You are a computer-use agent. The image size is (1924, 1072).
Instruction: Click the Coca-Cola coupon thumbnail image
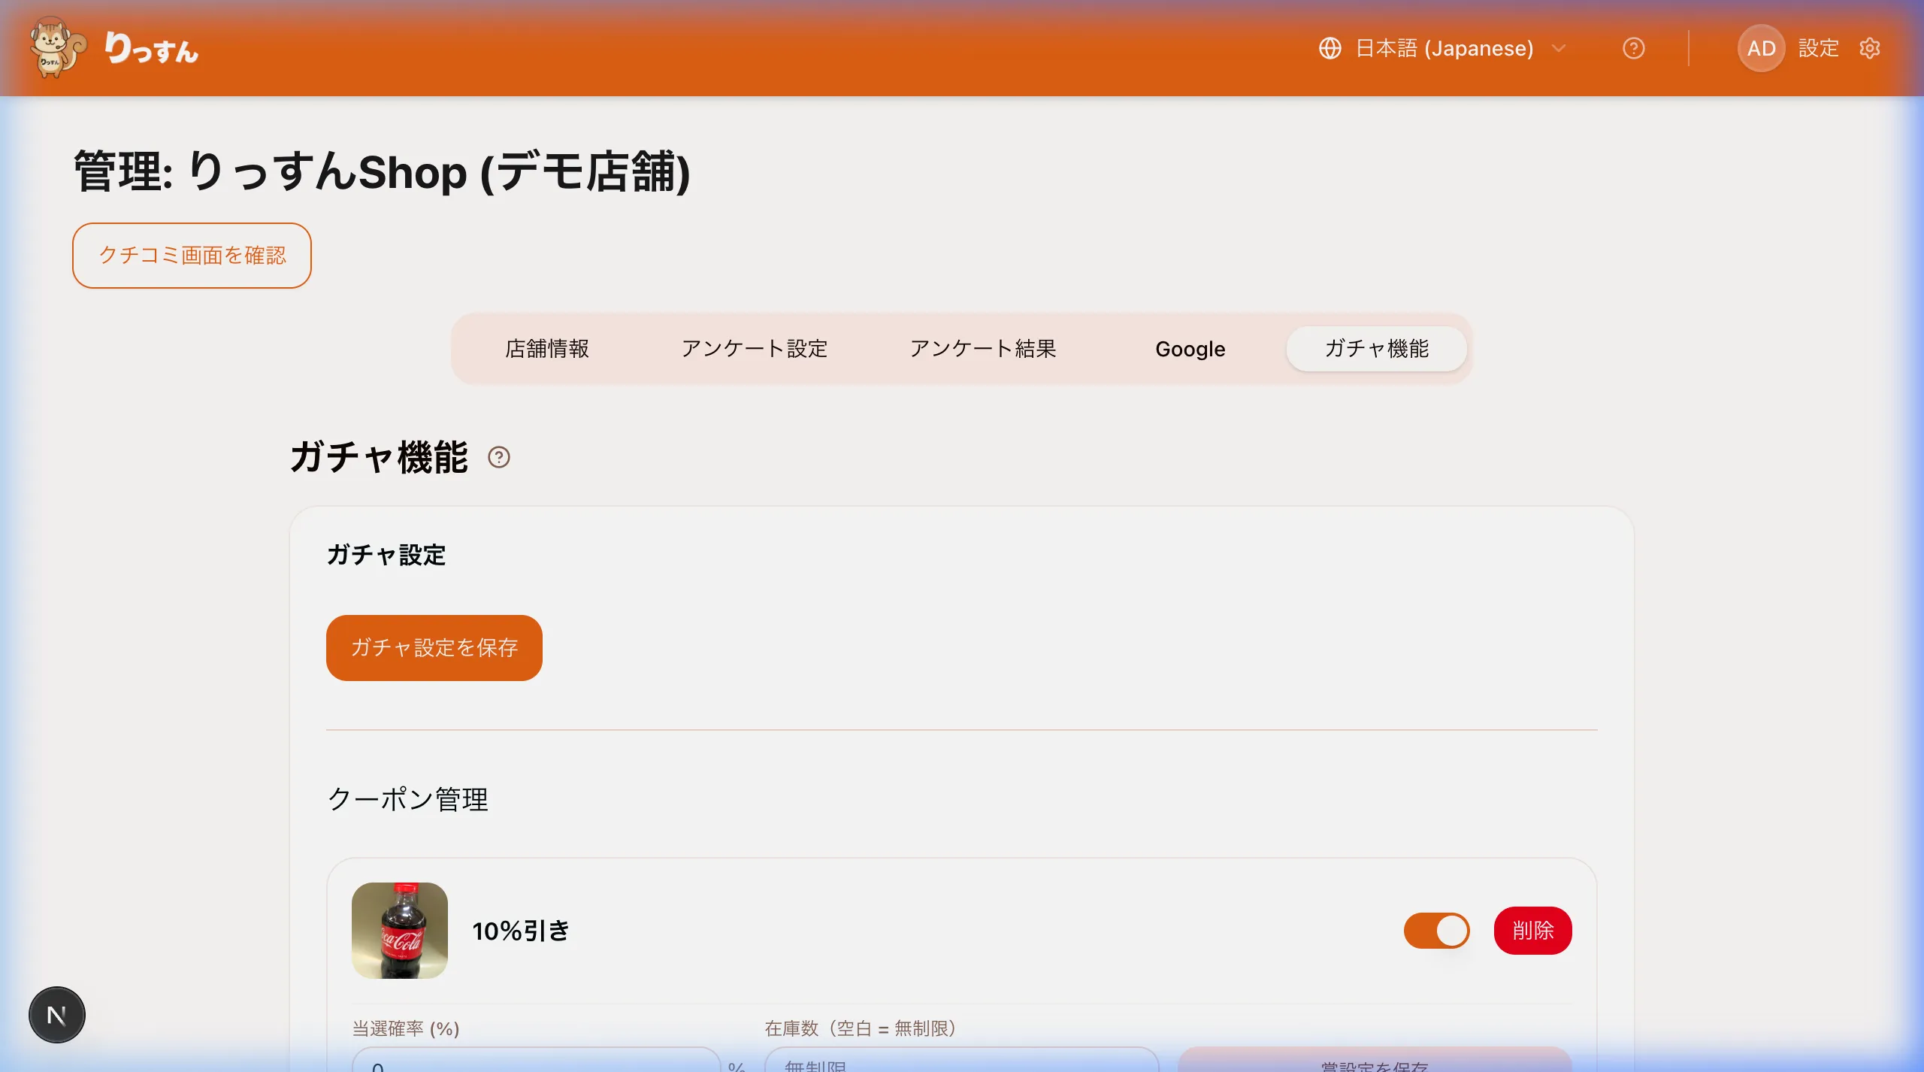[x=400, y=931]
